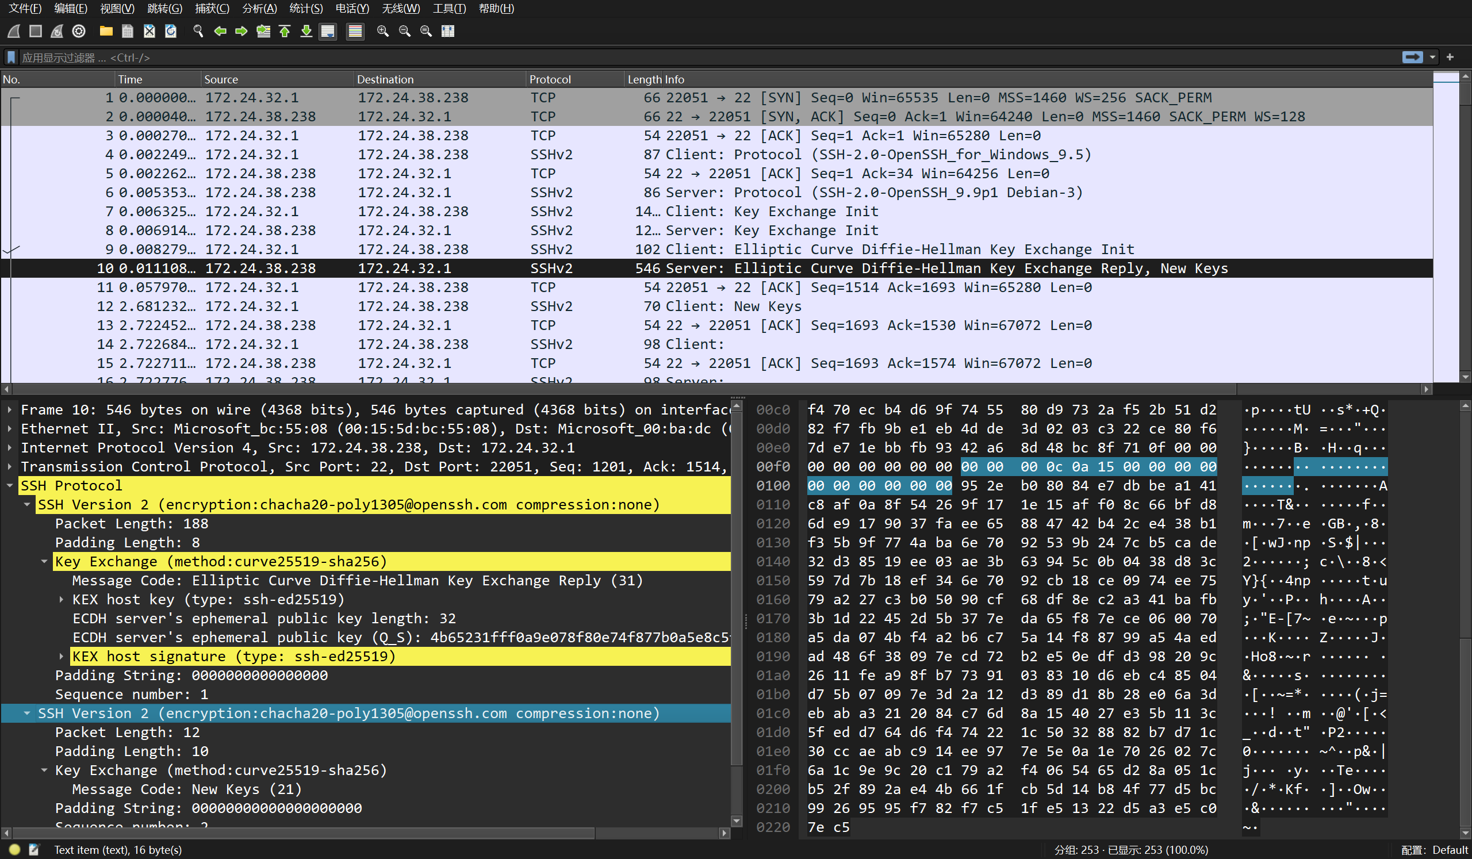
Task: Click the add filter button plus sign
Action: (1450, 57)
